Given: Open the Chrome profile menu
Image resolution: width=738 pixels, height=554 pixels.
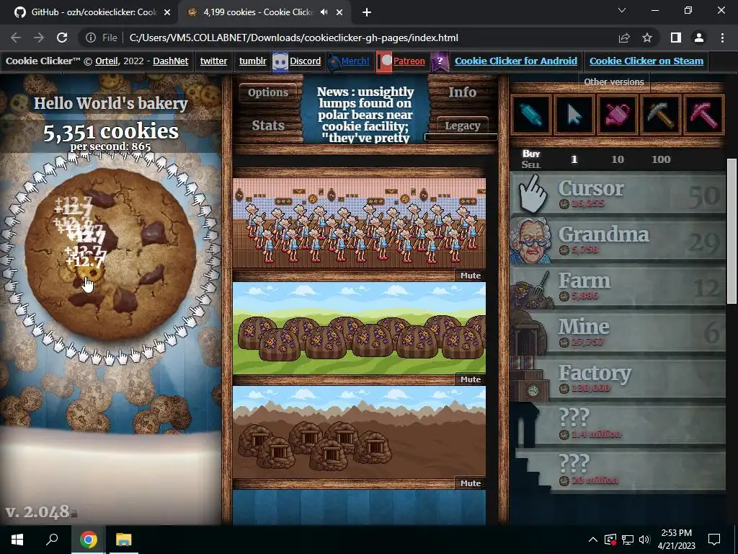Looking at the screenshot, I should (699, 38).
